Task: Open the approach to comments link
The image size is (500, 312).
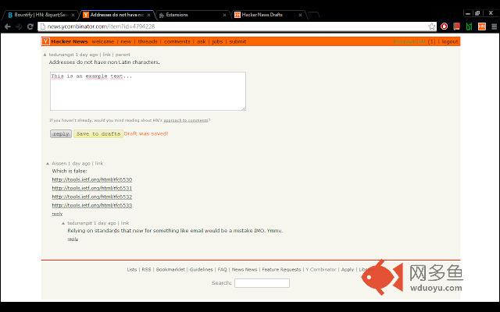Action: coord(186,120)
